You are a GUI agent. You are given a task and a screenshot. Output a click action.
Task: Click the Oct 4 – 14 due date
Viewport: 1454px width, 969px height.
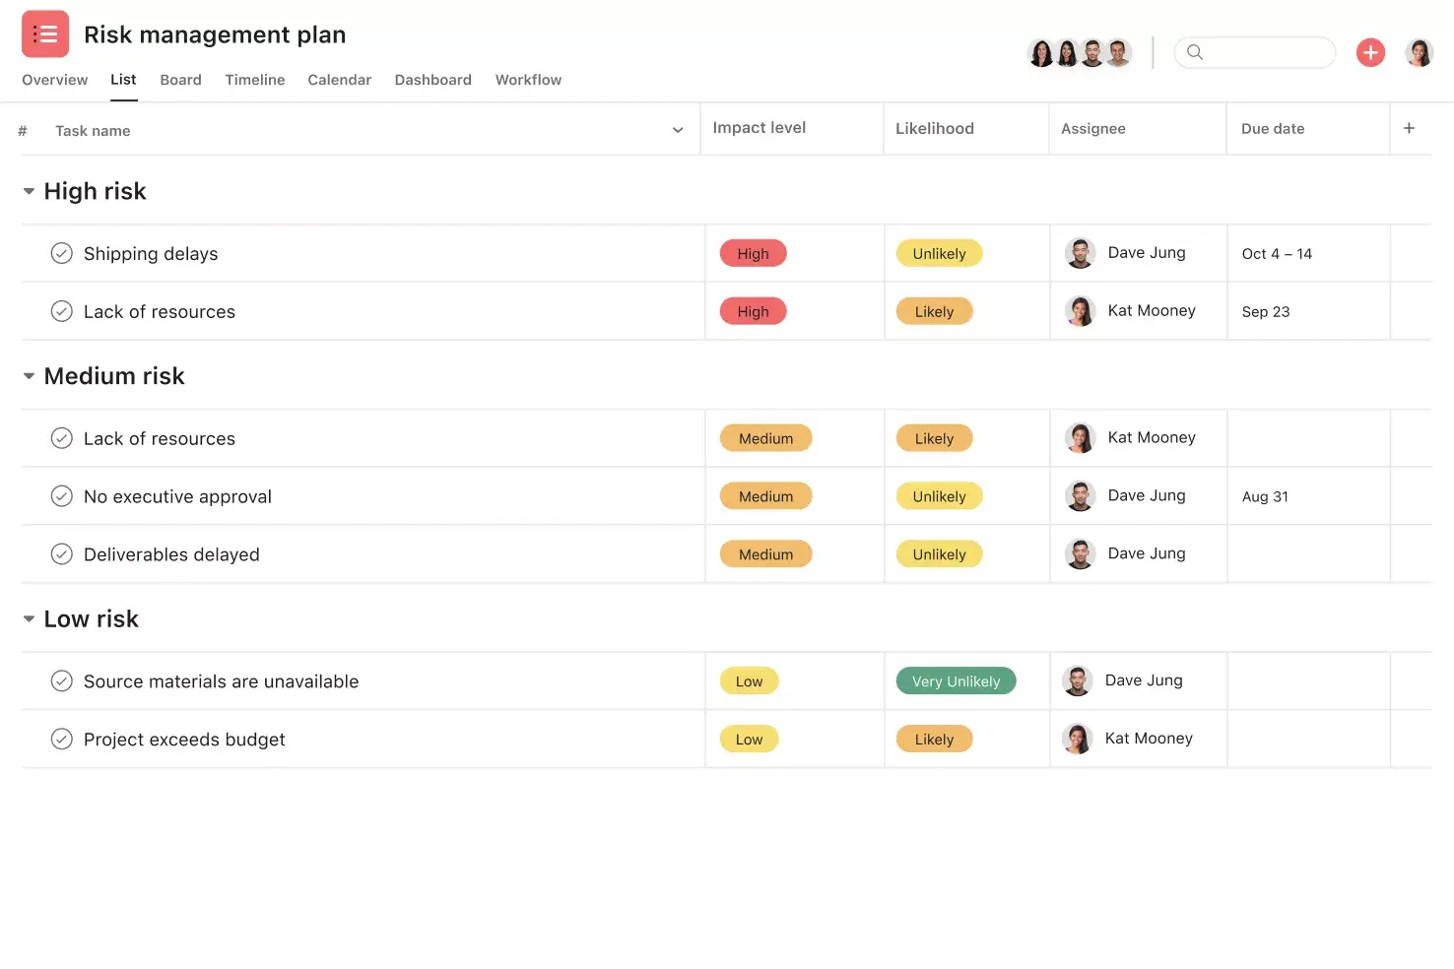(1277, 253)
